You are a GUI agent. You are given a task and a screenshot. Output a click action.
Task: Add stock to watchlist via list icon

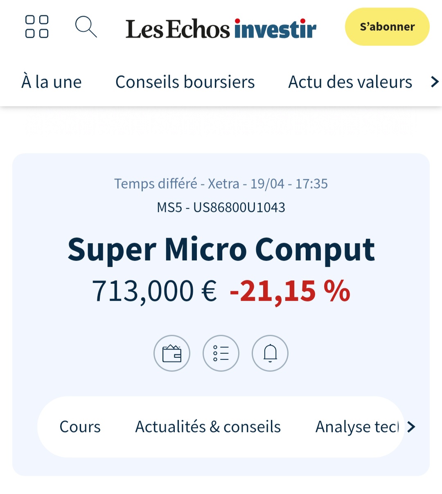(221, 353)
